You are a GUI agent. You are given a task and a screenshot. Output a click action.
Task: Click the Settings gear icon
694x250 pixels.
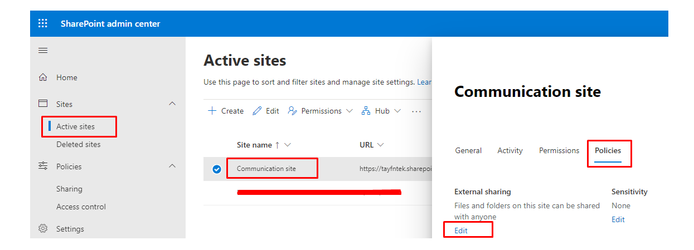(x=43, y=229)
